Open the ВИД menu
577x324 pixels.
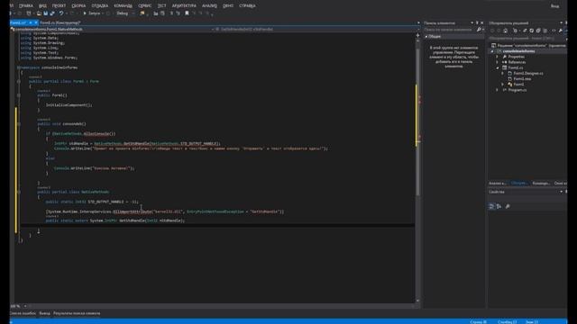[42, 6]
